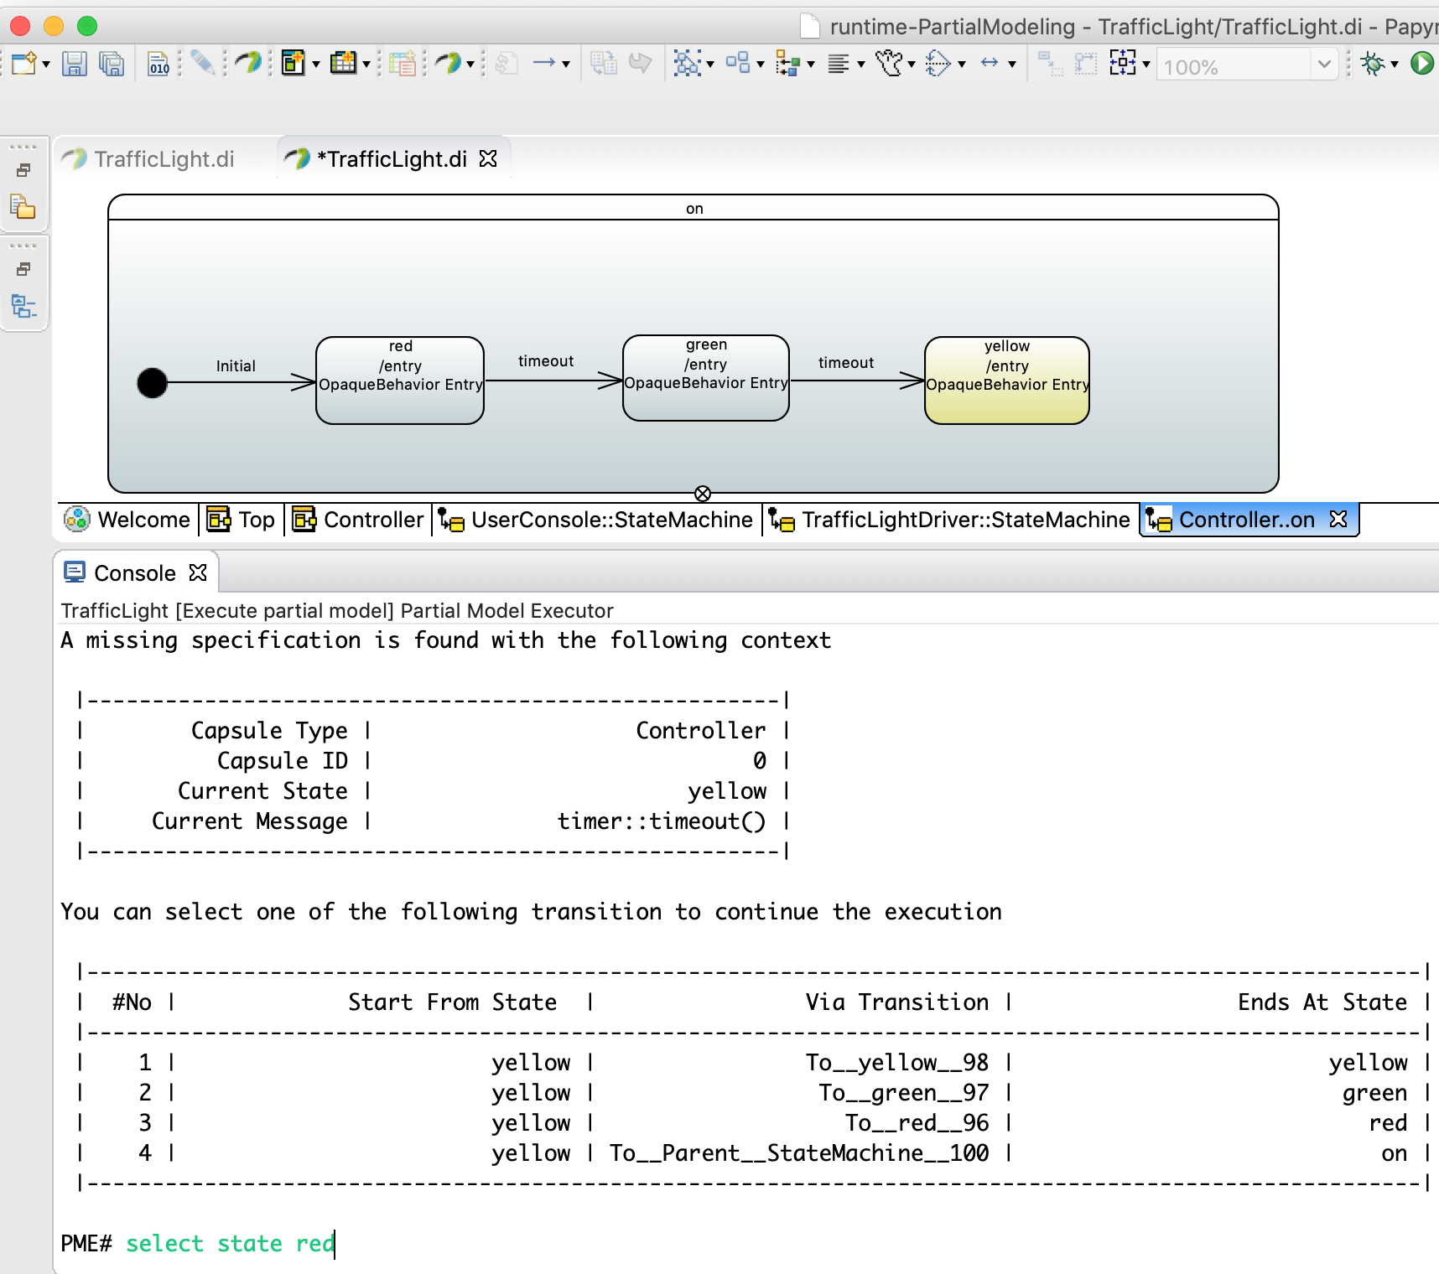Select the green state in diagram
The width and height of the screenshot is (1439, 1274).
[x=706, y=378]
